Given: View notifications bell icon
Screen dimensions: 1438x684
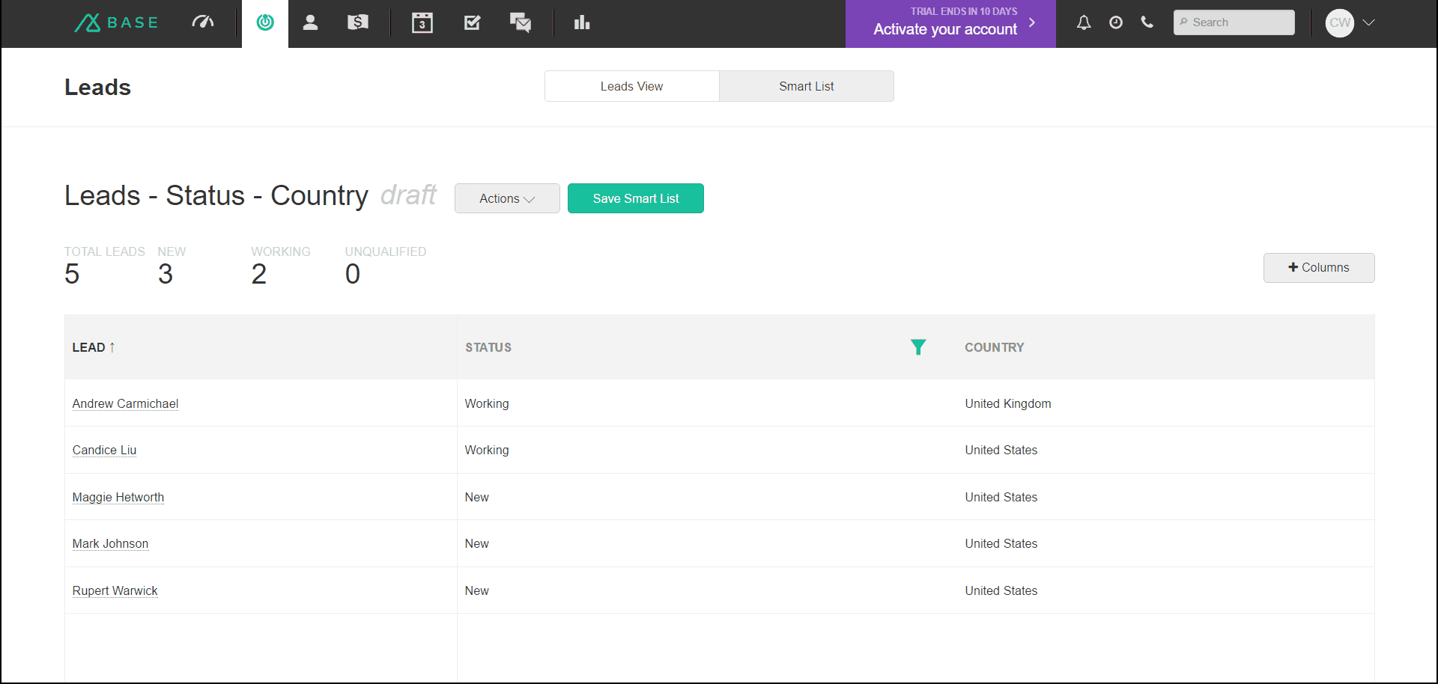Looking at the screenshot, I should (x=1084, y=22).
